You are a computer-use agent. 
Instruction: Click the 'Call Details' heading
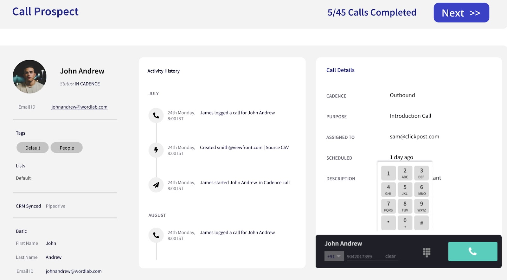(340, 70)
